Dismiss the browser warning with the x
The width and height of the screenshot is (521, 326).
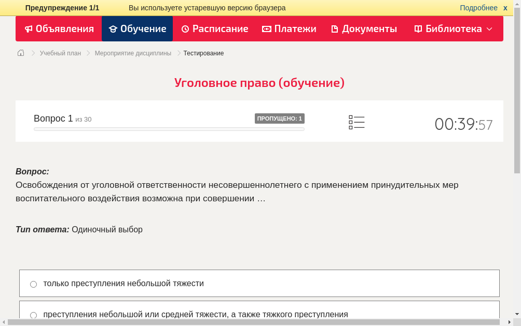tap(505, 8)
